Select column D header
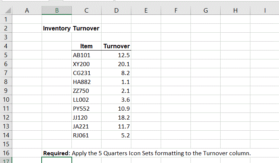The image size is (279, 163). (x=116, y=10)
